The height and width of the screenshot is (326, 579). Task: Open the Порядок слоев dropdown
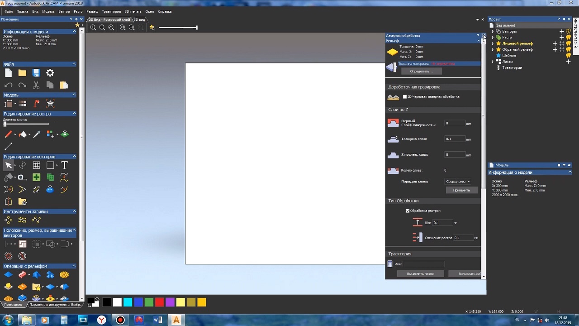pyautogui.click(x=458, y=182)
